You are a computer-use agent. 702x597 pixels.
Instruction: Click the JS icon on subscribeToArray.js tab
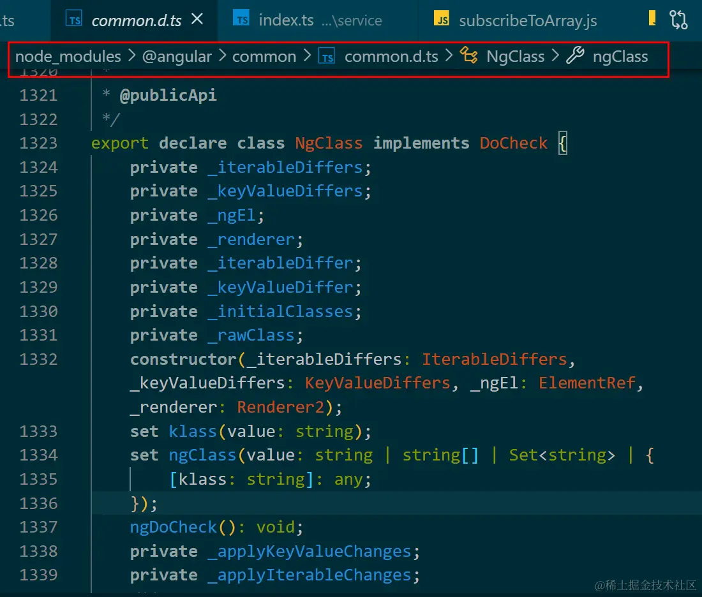pyautogui.click(x=442, y=18)
